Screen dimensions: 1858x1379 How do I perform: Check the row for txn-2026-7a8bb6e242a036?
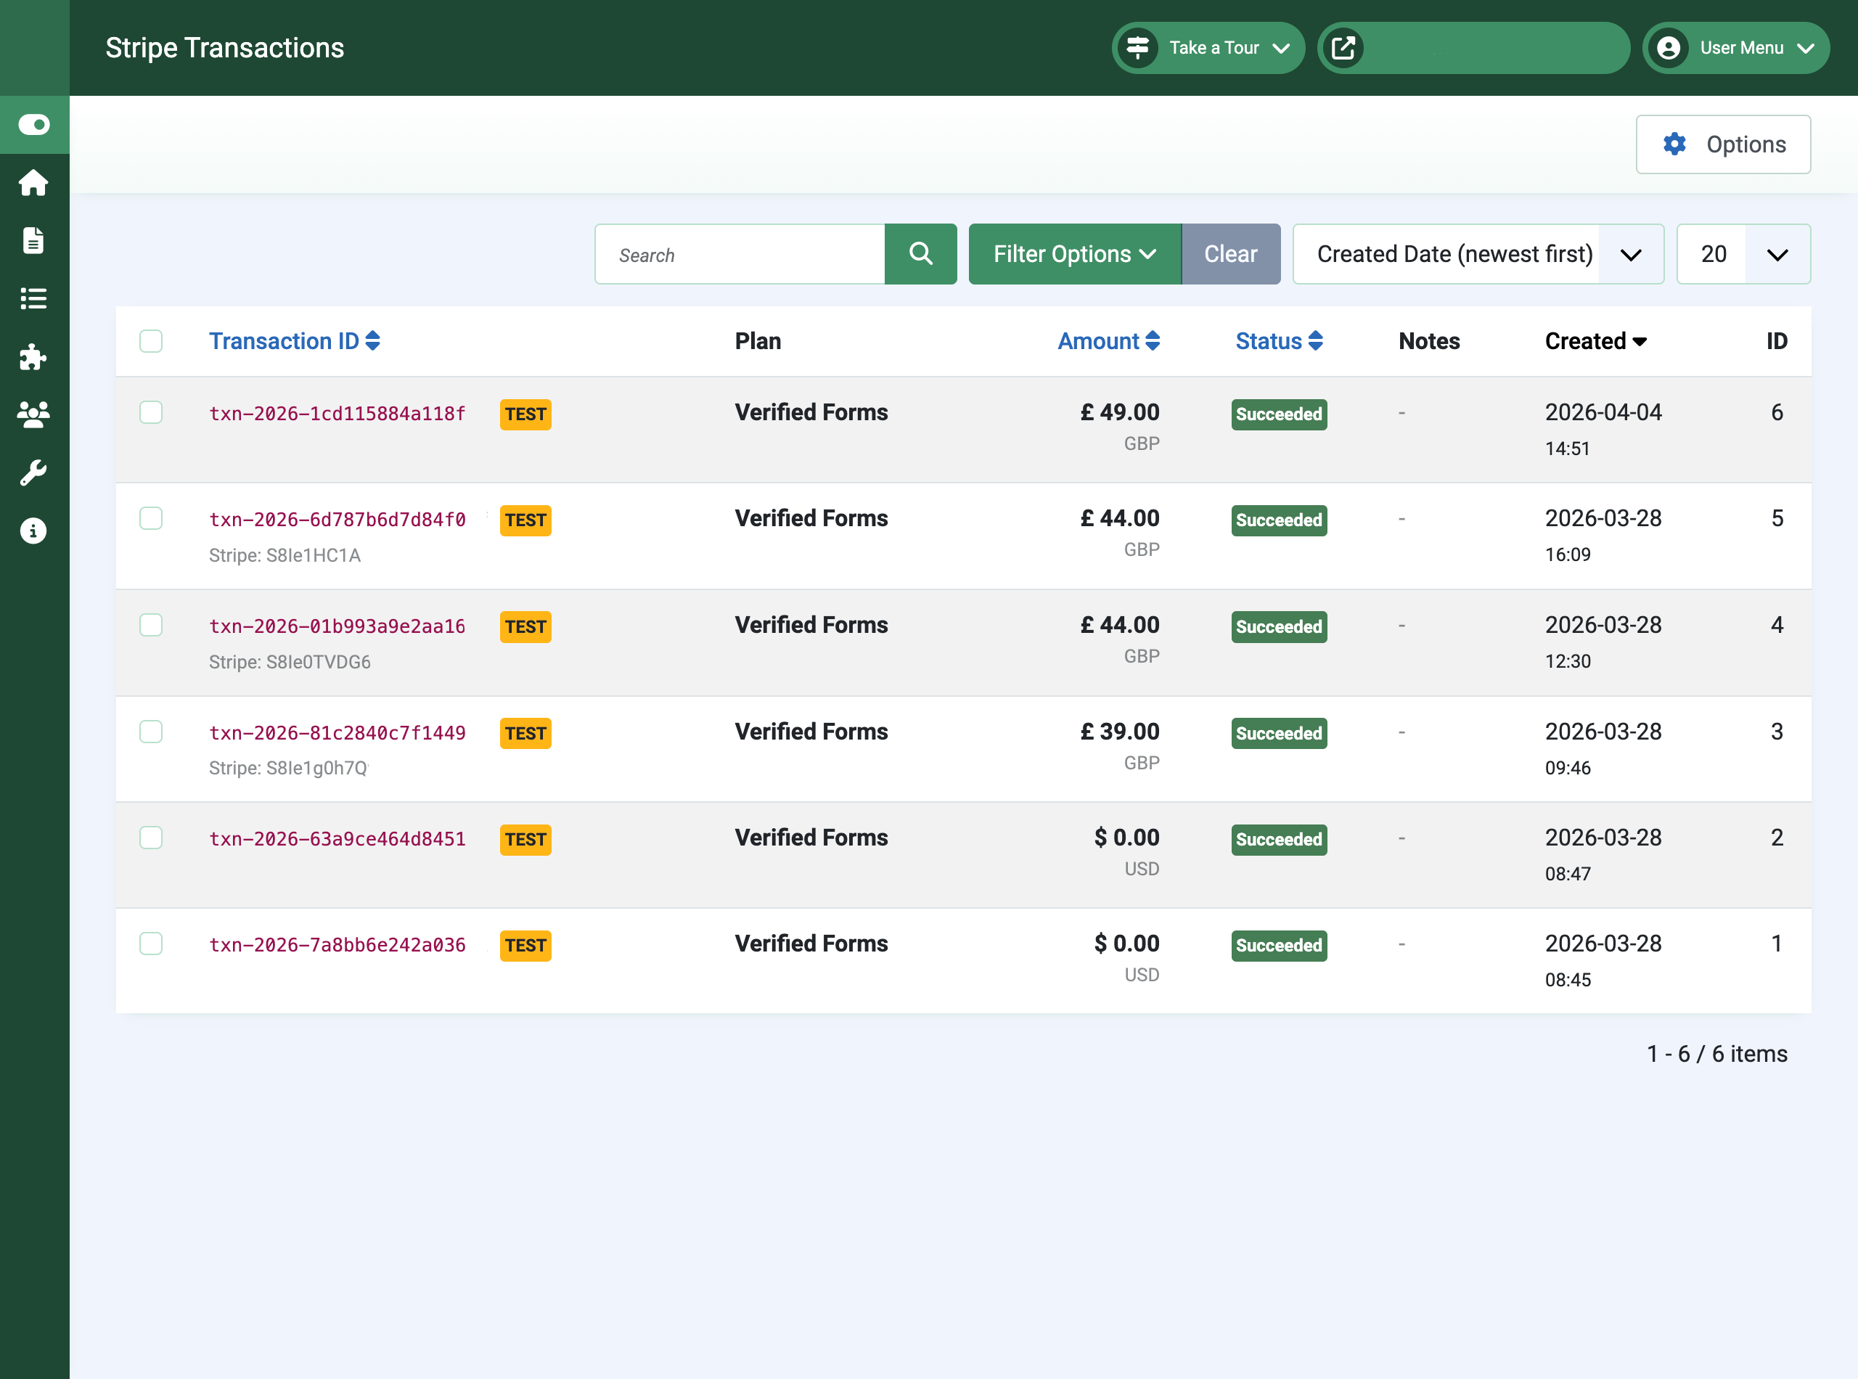click(151, 944)
